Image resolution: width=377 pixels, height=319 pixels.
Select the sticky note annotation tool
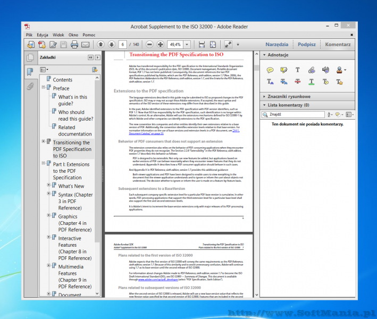coord(270,70)
